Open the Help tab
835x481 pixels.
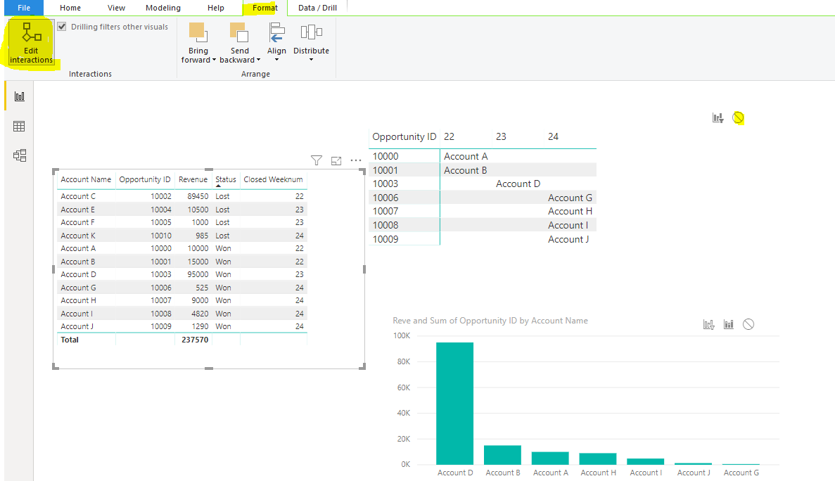216,8
